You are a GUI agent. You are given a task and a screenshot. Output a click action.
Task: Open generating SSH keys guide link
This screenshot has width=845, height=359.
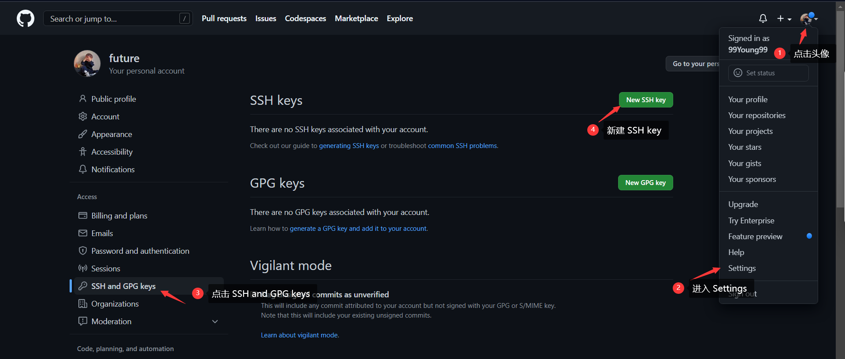tap(349, 146)
